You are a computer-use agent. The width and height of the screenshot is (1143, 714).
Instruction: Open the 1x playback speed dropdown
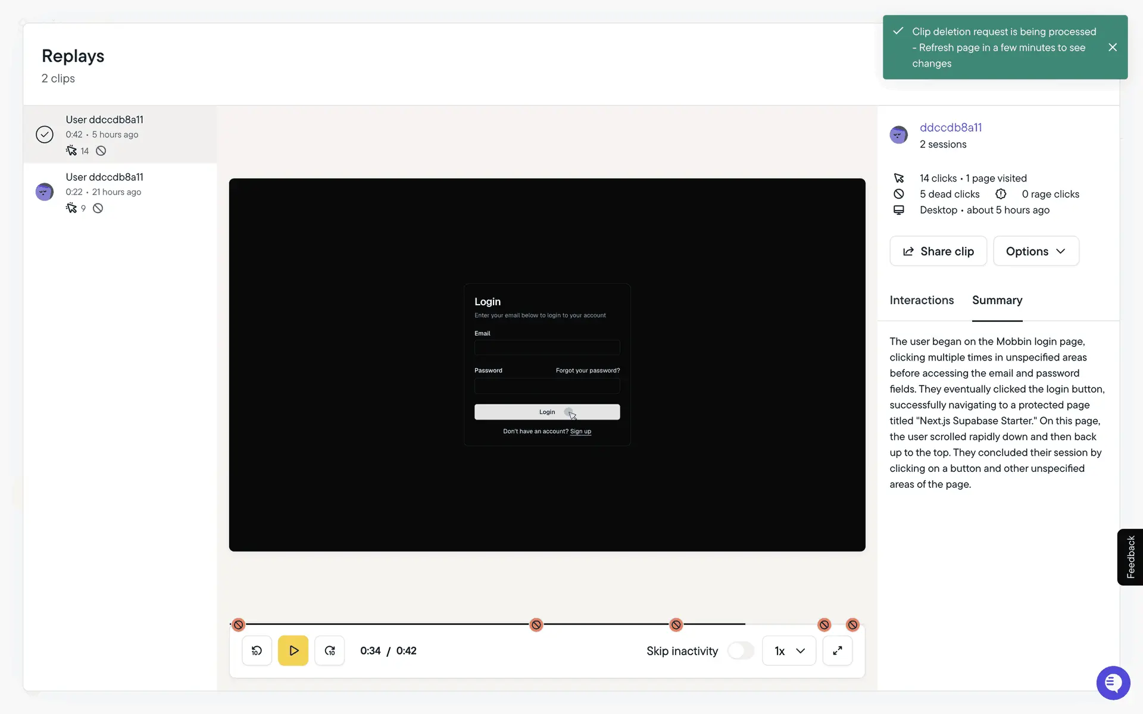[789, 650]
